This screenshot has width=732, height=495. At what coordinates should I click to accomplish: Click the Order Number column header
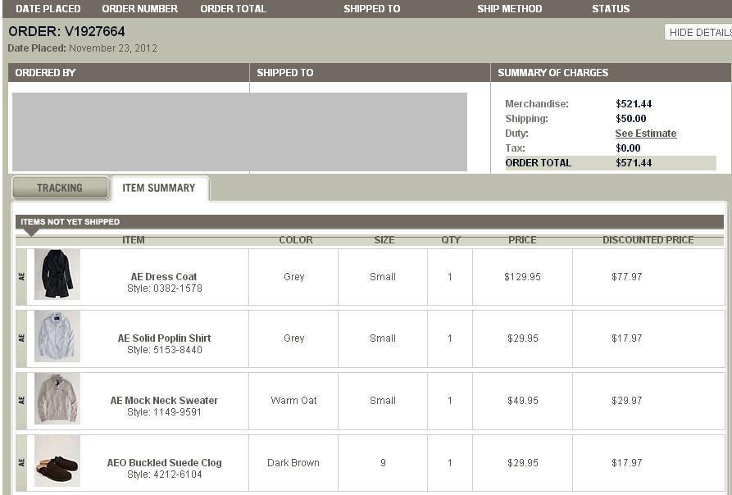click(139, 9)
